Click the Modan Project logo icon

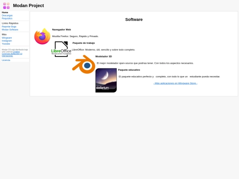click(6, 6)
